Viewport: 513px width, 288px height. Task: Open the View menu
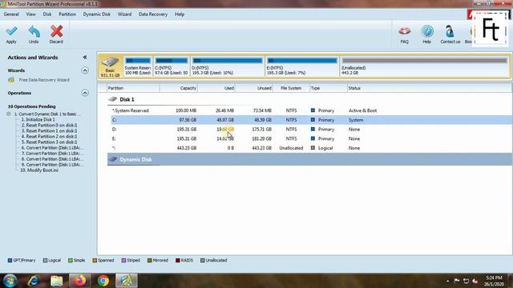point(30,14)
